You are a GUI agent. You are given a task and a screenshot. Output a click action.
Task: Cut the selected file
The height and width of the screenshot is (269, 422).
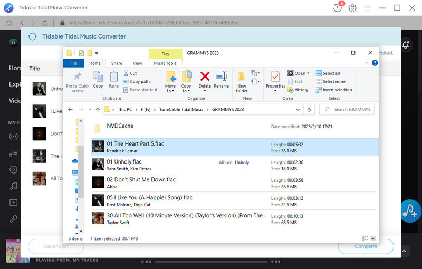pyautogui.click(x=130, y=73)
